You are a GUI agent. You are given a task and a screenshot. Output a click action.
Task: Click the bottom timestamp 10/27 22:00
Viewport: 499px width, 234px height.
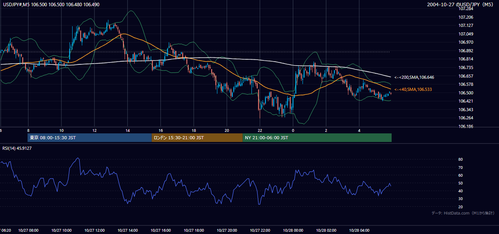pyautogui.click(x=260, y=230)
